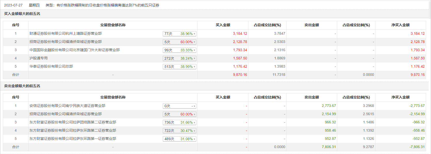
Task: Open the 513次 38.99% dropdown box
Action: tap(179, 67)
